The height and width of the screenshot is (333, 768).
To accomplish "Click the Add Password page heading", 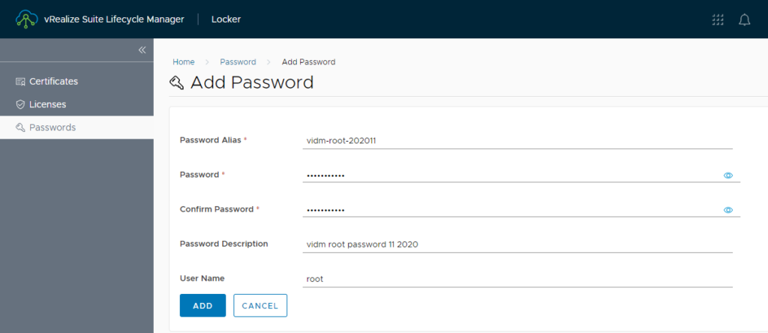I will 252,82.
